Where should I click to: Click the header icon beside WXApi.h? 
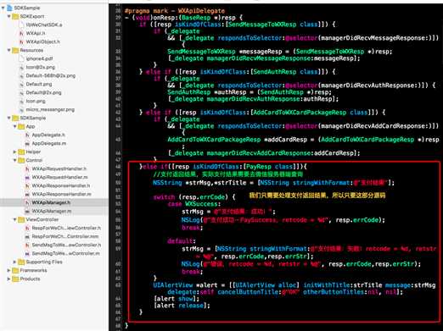21,33
